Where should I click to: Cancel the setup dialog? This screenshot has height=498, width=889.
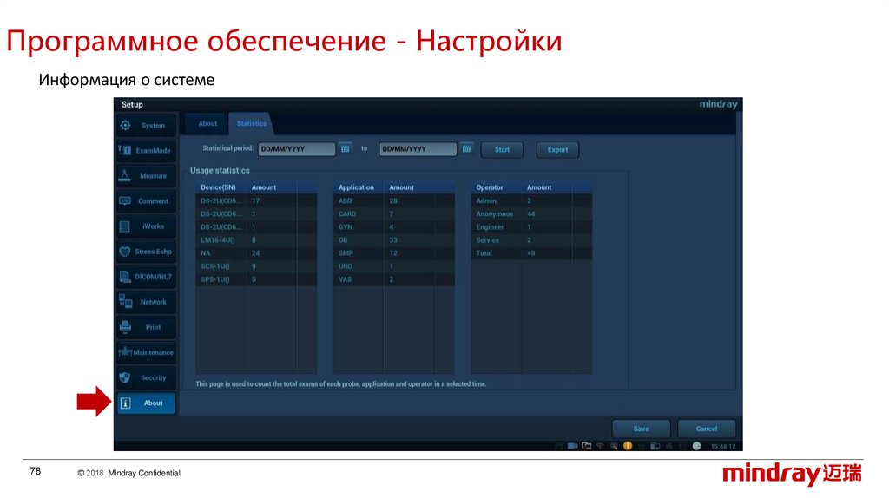click(x=707, y=429)
